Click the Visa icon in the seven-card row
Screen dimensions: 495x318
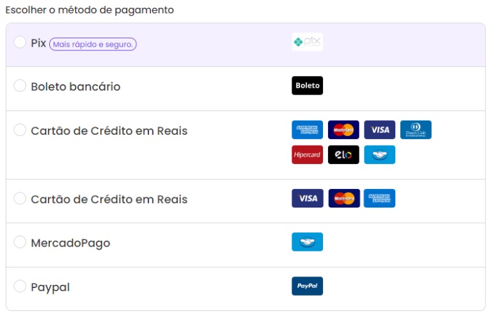pyautogui.click(x=380, y=130)
